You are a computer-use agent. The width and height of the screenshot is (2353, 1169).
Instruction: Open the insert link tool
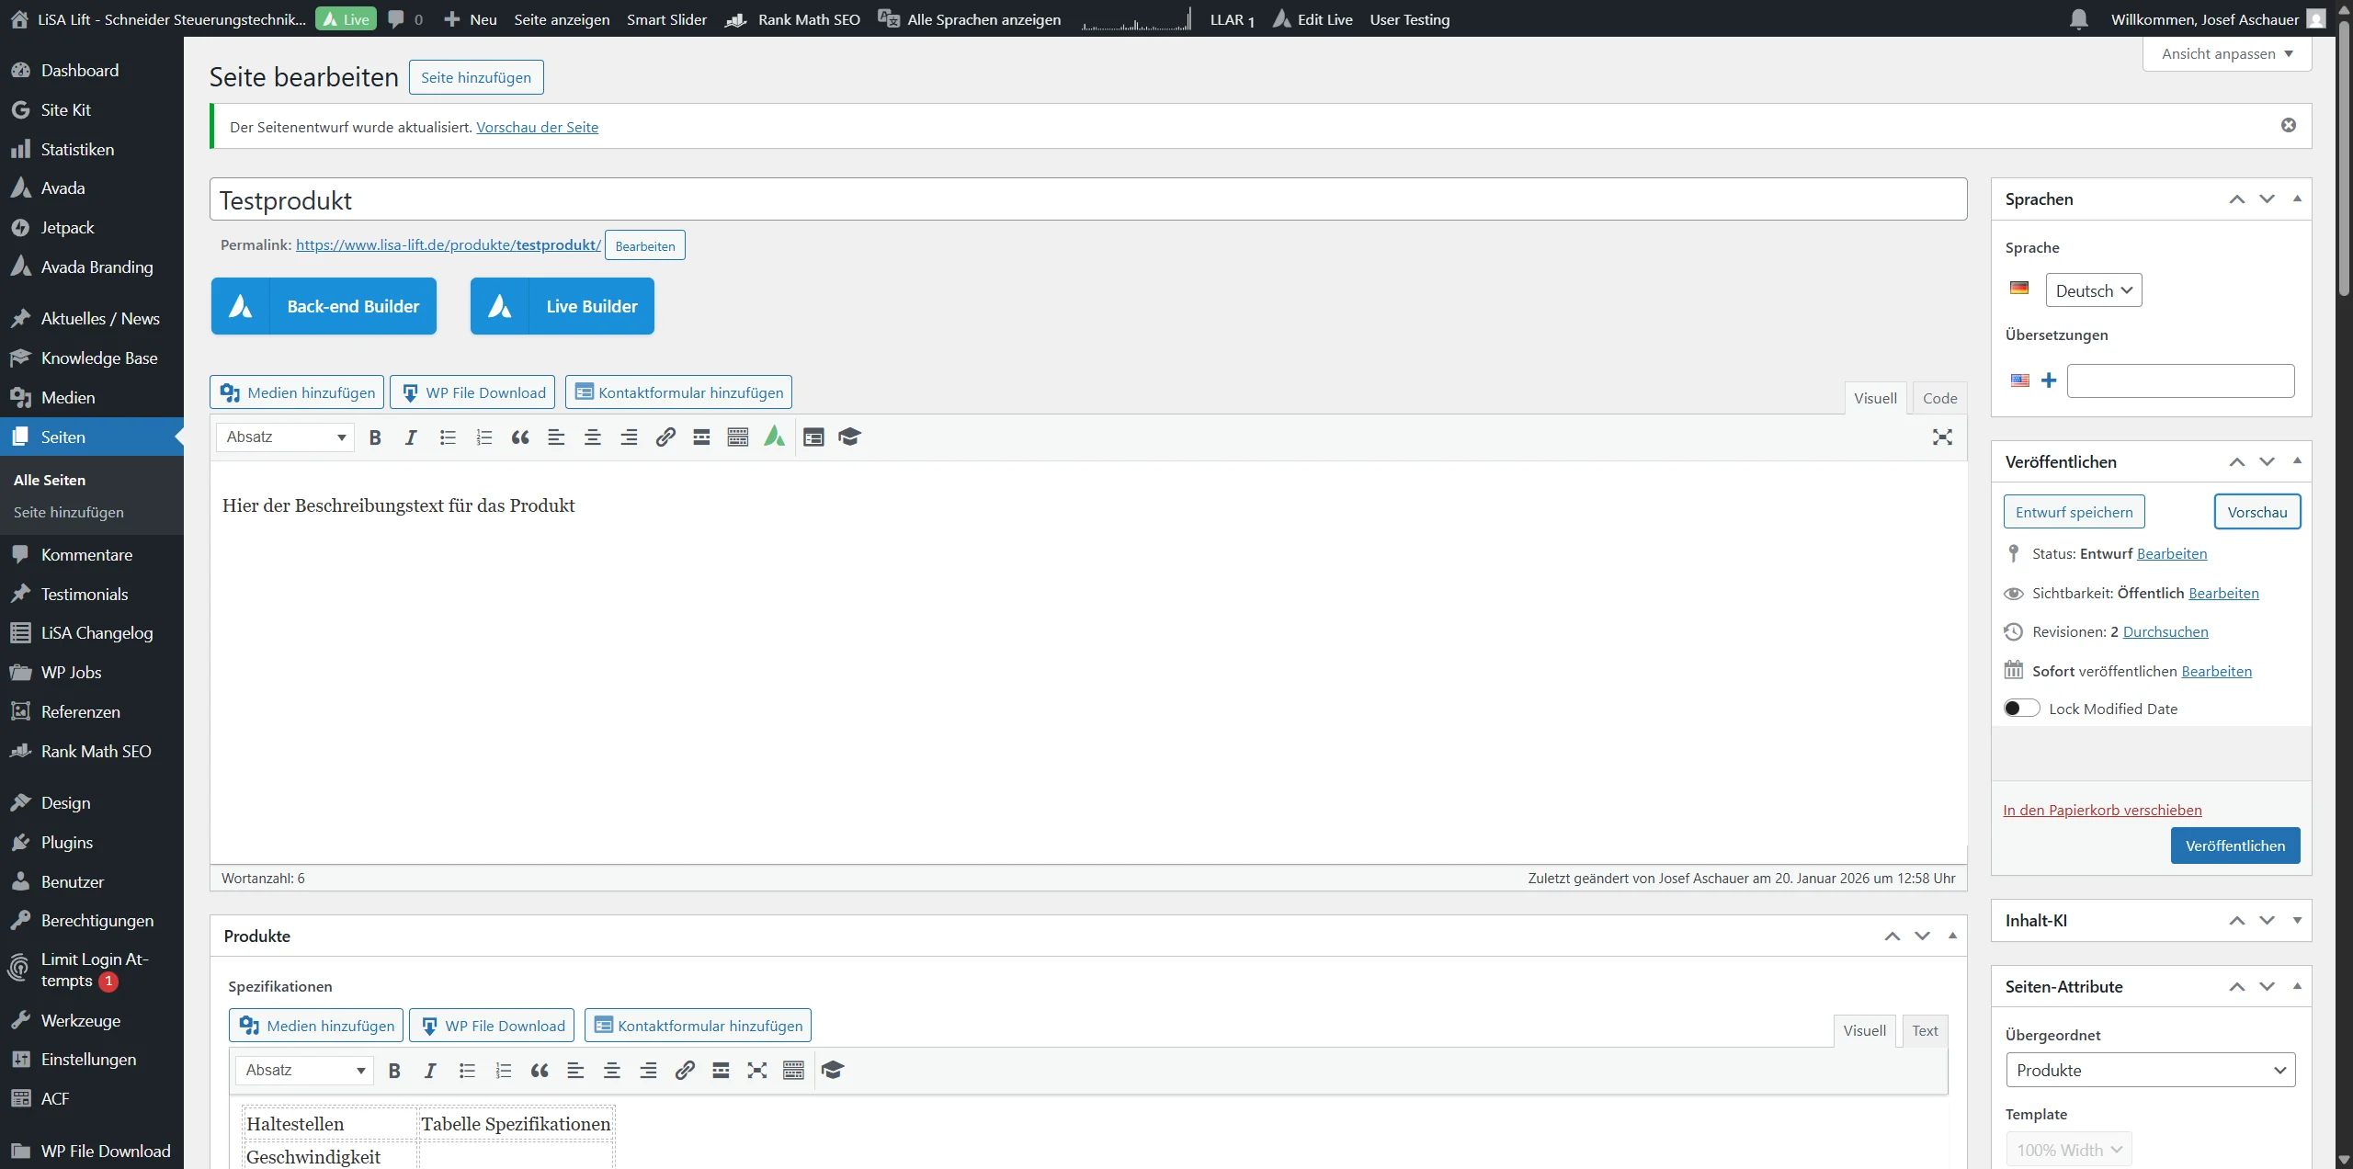pyautogui.click(x=665, y=437)
